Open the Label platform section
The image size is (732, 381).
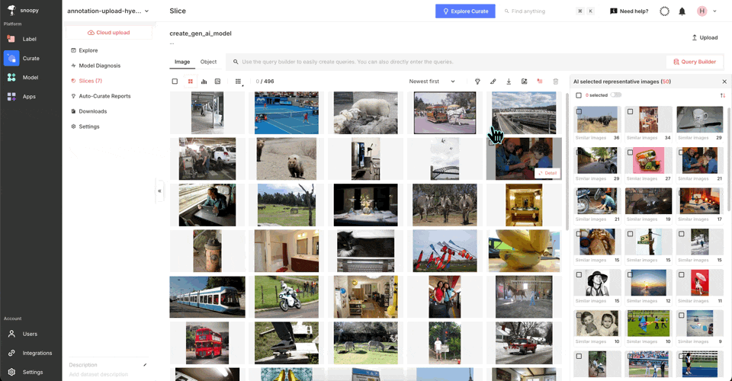pyautogui.click(x=30, y=39)
